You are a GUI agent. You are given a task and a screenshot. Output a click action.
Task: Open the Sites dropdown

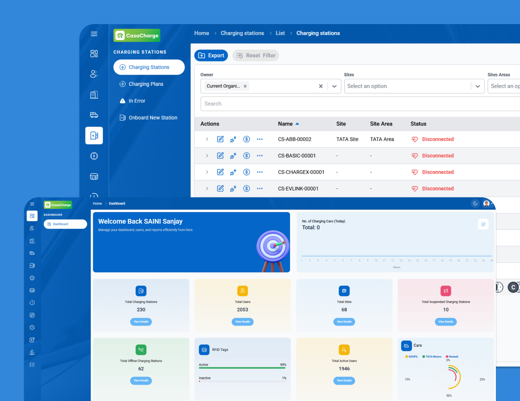pyautogui.click(x=477, y=86)
